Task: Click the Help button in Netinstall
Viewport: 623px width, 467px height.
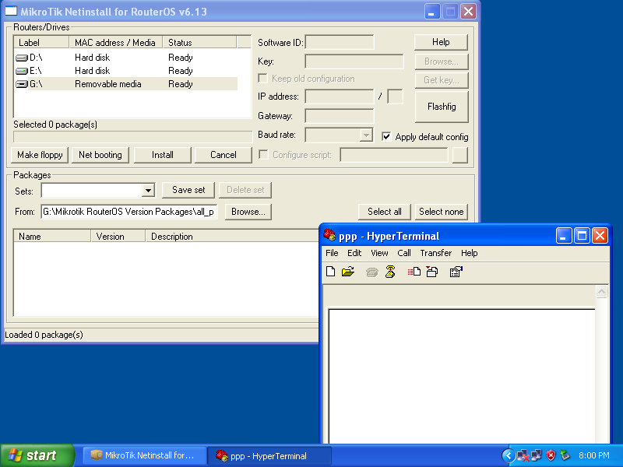Action: pyautogui.click(x=441, y=42)
